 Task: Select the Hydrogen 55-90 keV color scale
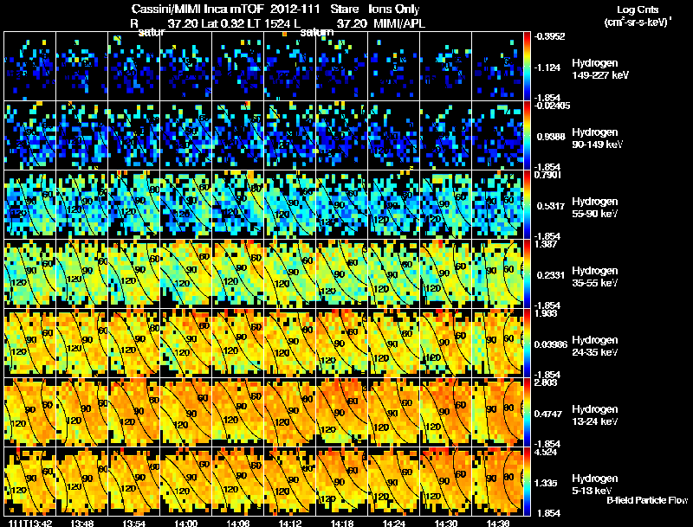[527, 205]
